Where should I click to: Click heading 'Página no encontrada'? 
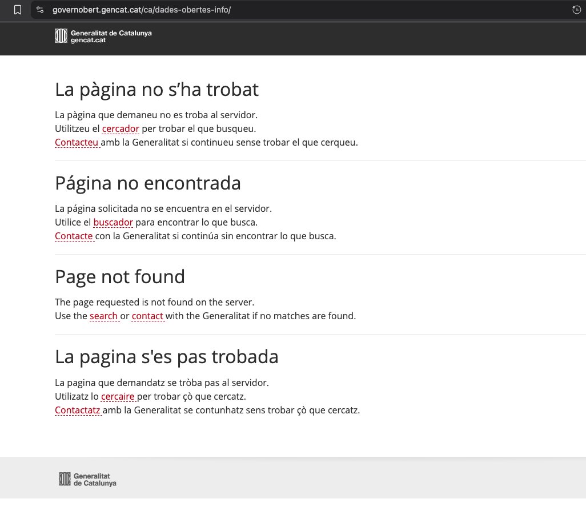click(x=147, y=183)
